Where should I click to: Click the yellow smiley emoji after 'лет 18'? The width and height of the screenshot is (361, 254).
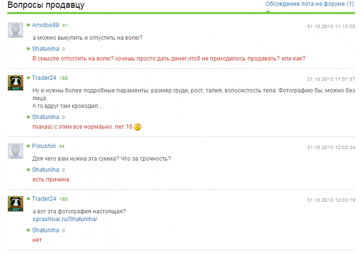[138, 127]
